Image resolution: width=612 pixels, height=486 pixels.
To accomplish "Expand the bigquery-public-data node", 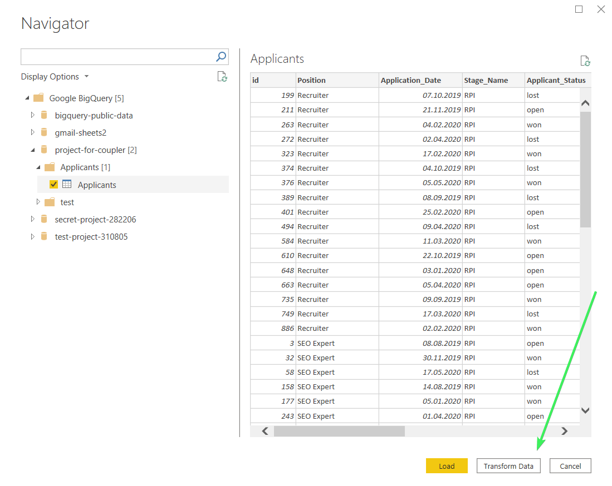I will pyautogui.click(x=33, y=115).
